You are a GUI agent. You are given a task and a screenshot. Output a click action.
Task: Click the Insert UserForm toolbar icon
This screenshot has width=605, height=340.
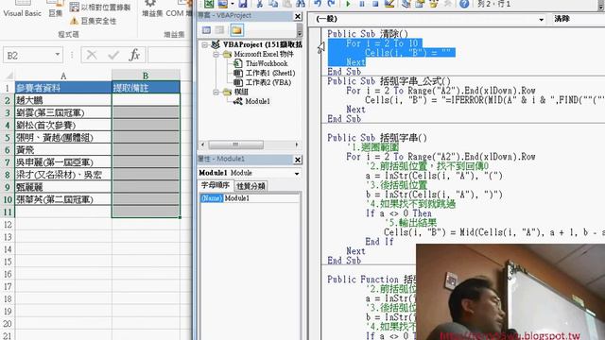click(223, 4)
